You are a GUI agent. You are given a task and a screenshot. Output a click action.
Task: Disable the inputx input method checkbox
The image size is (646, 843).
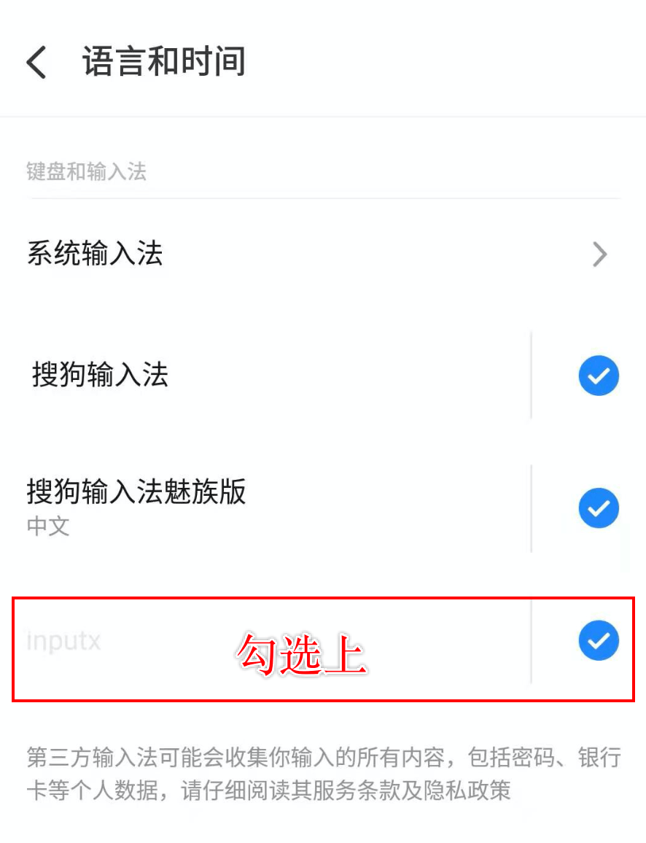pyautogui.click(x=599, y=640)
